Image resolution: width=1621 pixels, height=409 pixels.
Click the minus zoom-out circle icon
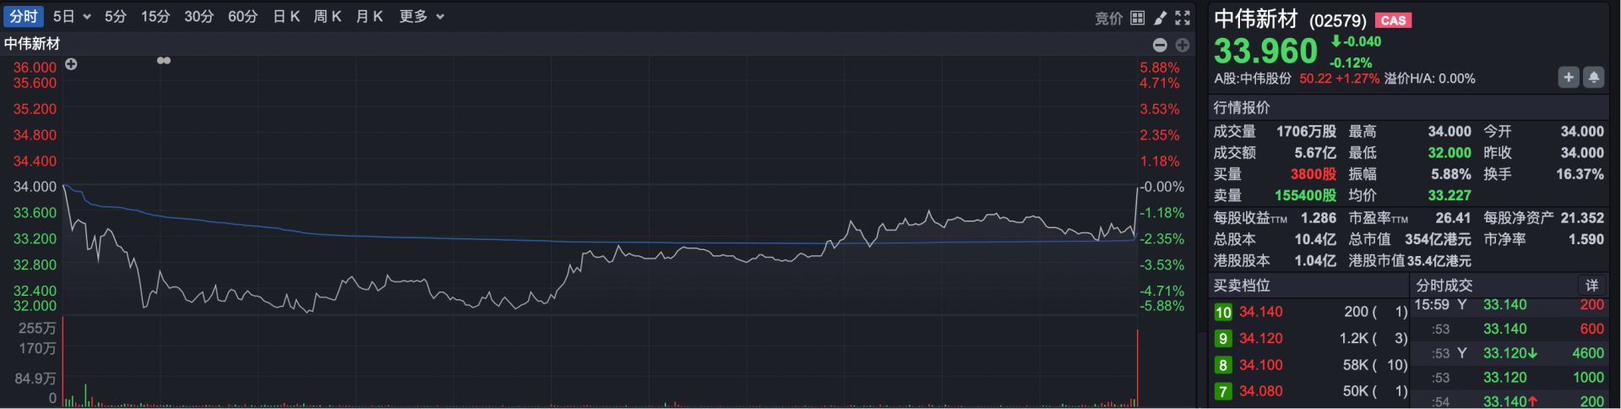tap(1160, 45)
